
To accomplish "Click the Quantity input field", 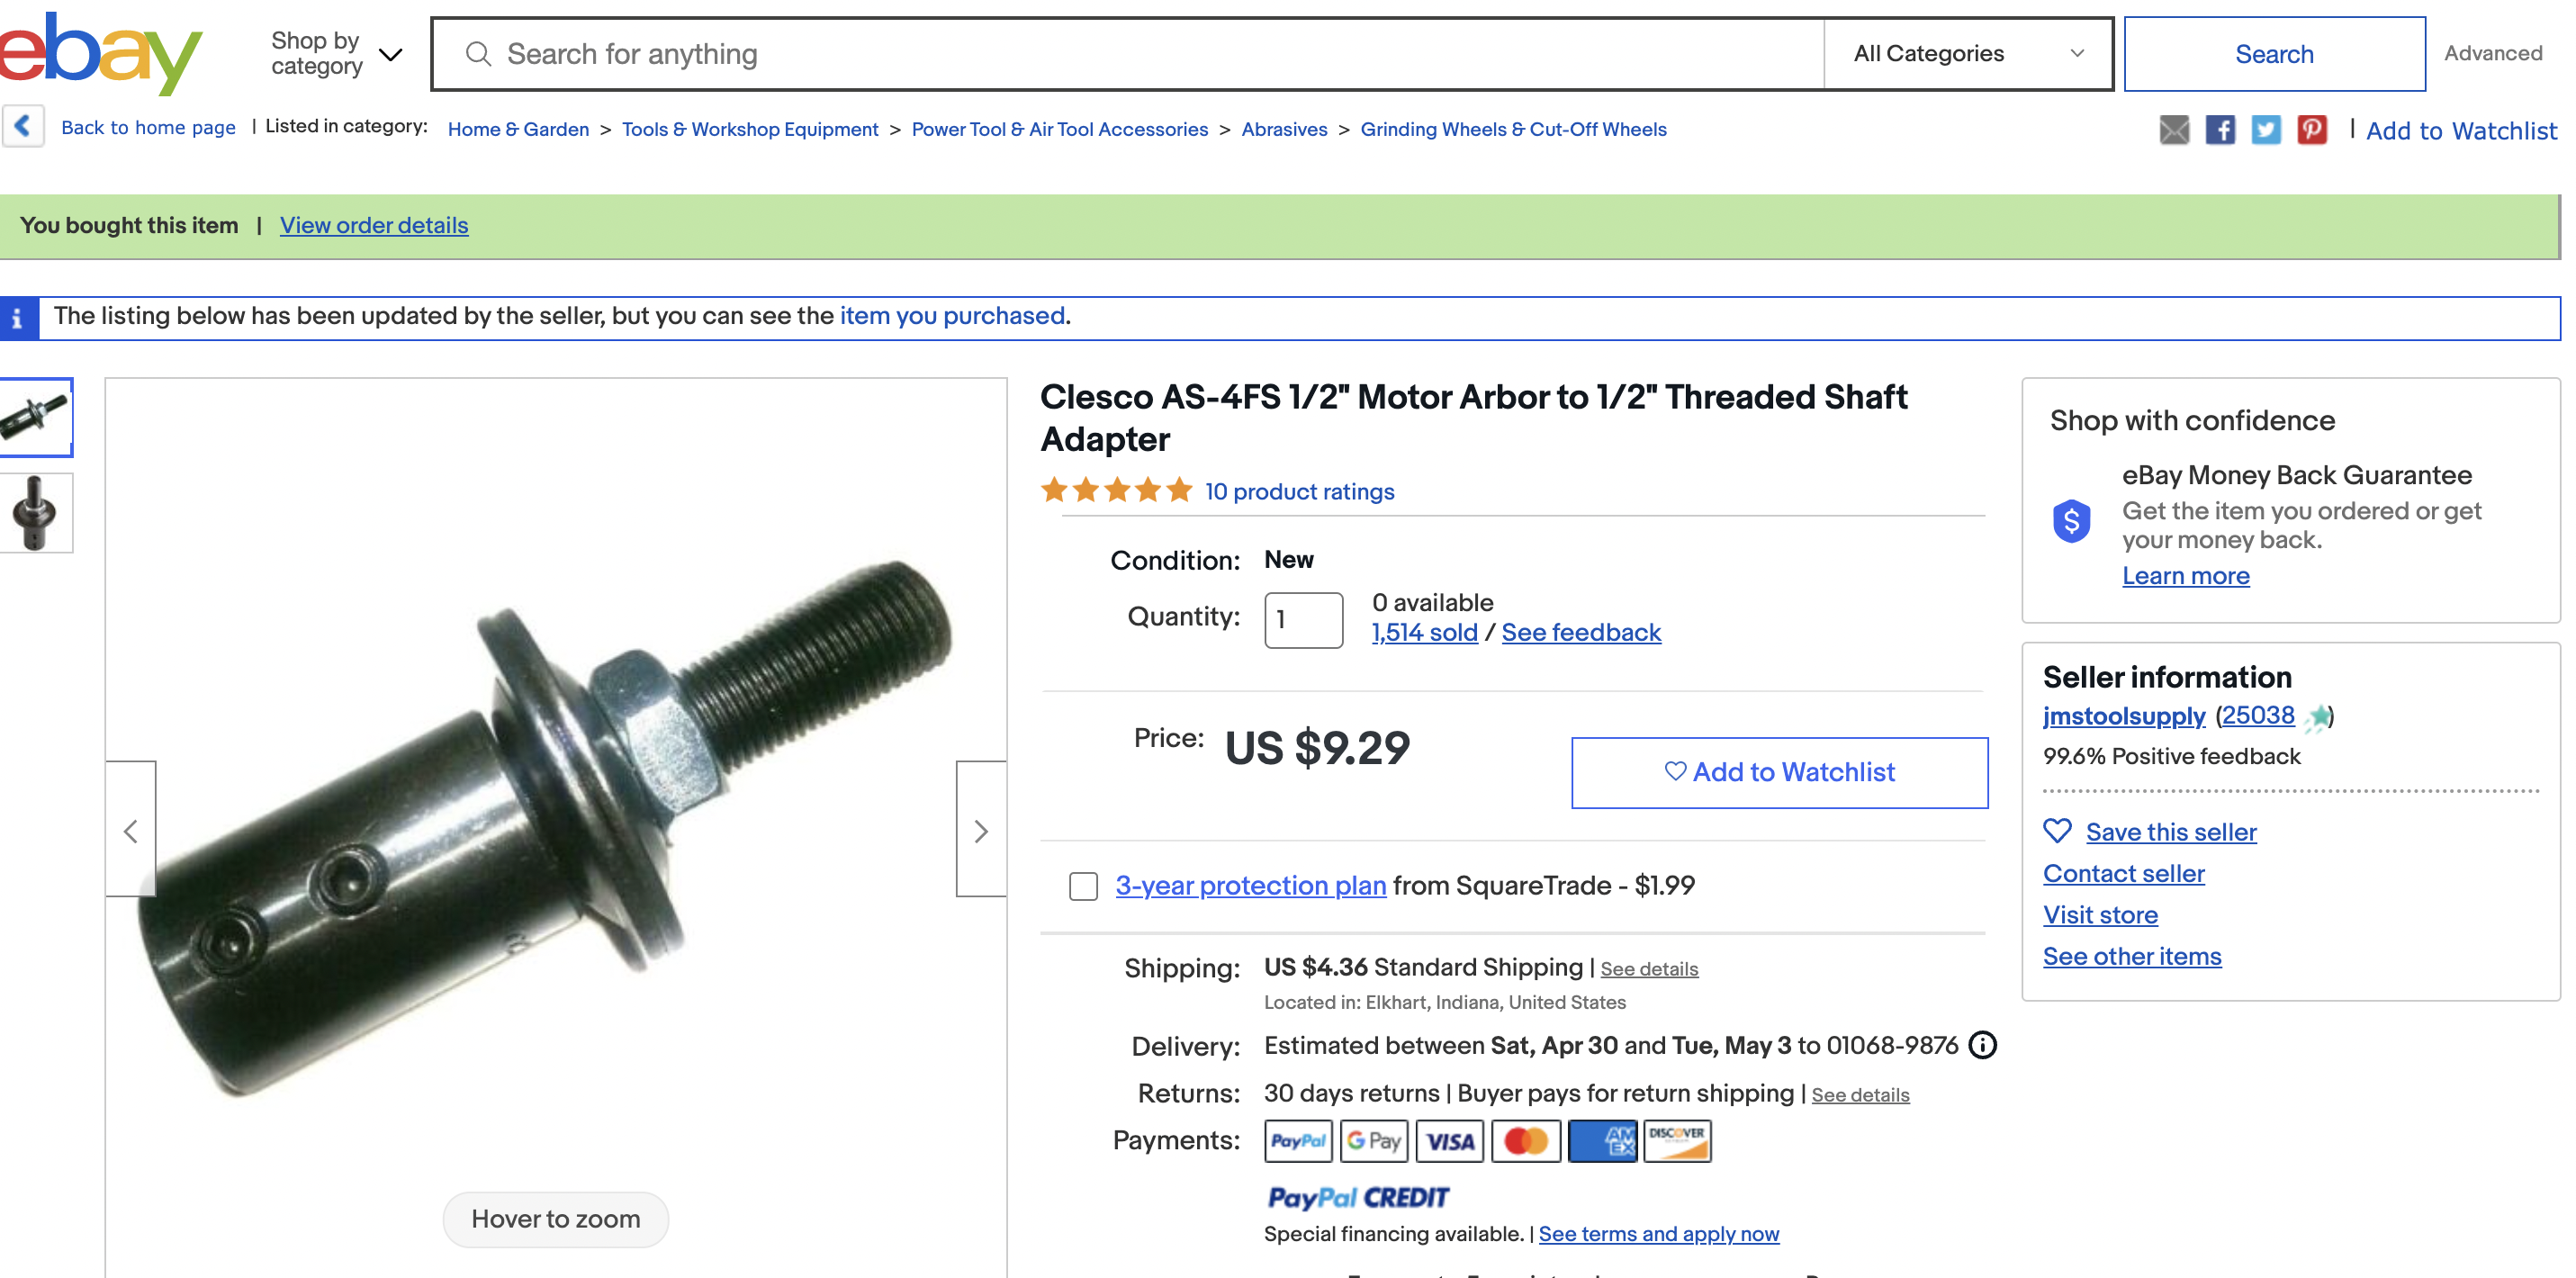I will click(x=1302, y=620).
